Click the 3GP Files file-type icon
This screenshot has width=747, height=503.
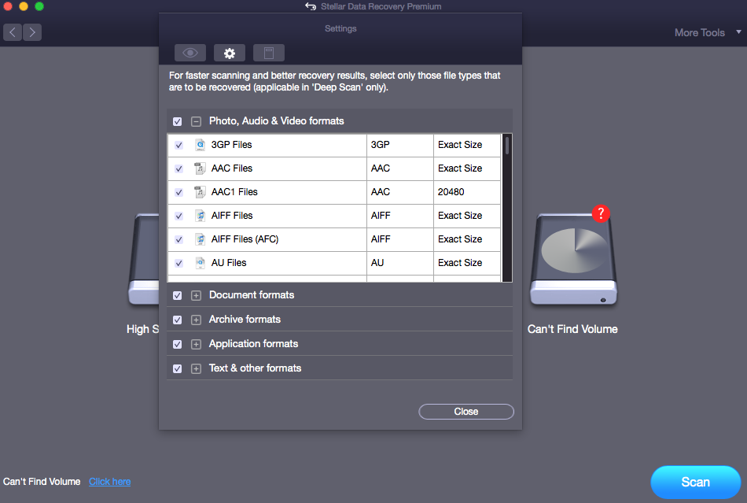[x=200, y=145]
